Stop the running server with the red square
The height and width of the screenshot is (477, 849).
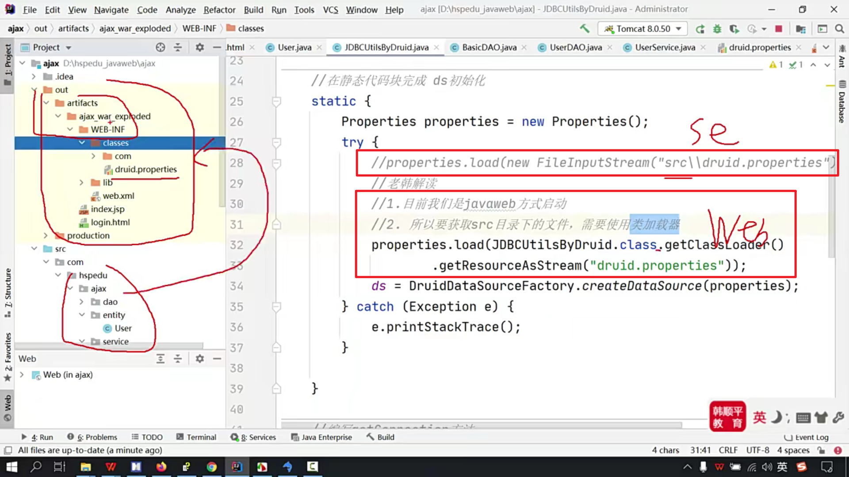click(779, 29)
